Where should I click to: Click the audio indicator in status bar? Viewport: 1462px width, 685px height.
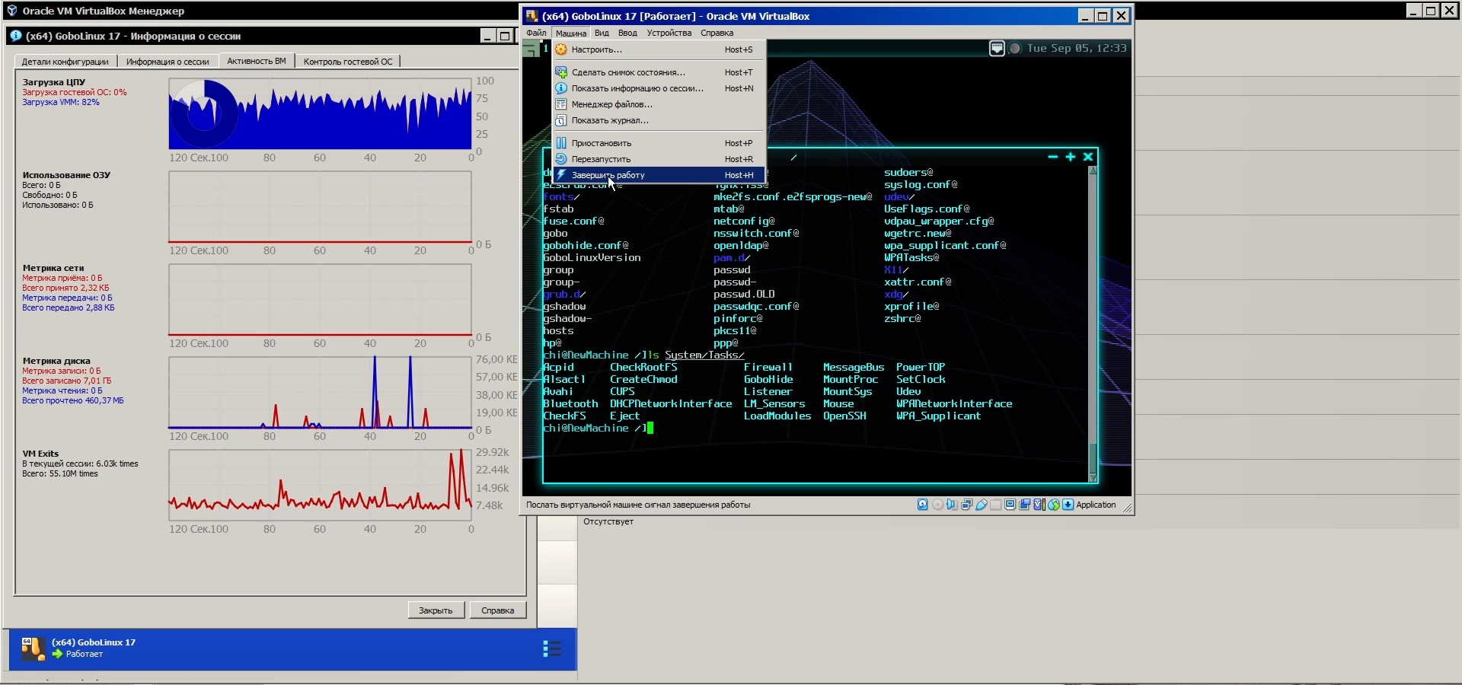click(x=952, y=505)
